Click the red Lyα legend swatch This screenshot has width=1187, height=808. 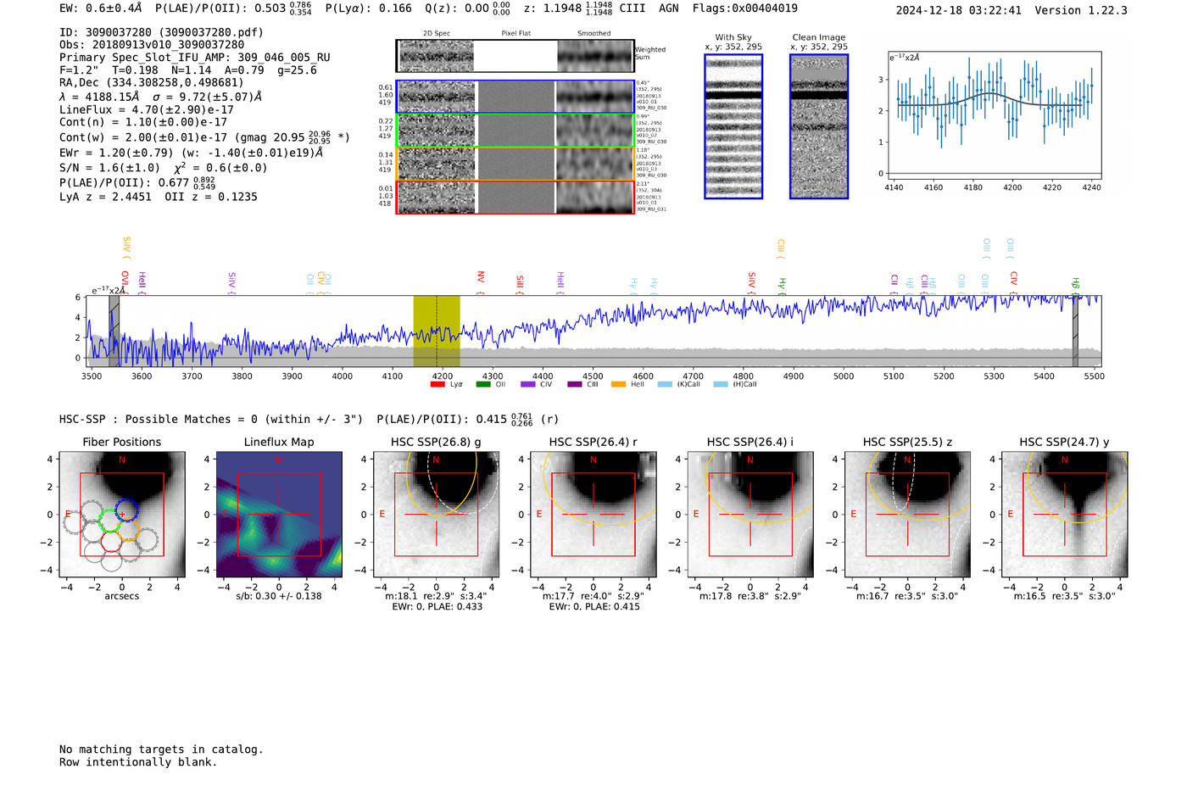point(437,384)
